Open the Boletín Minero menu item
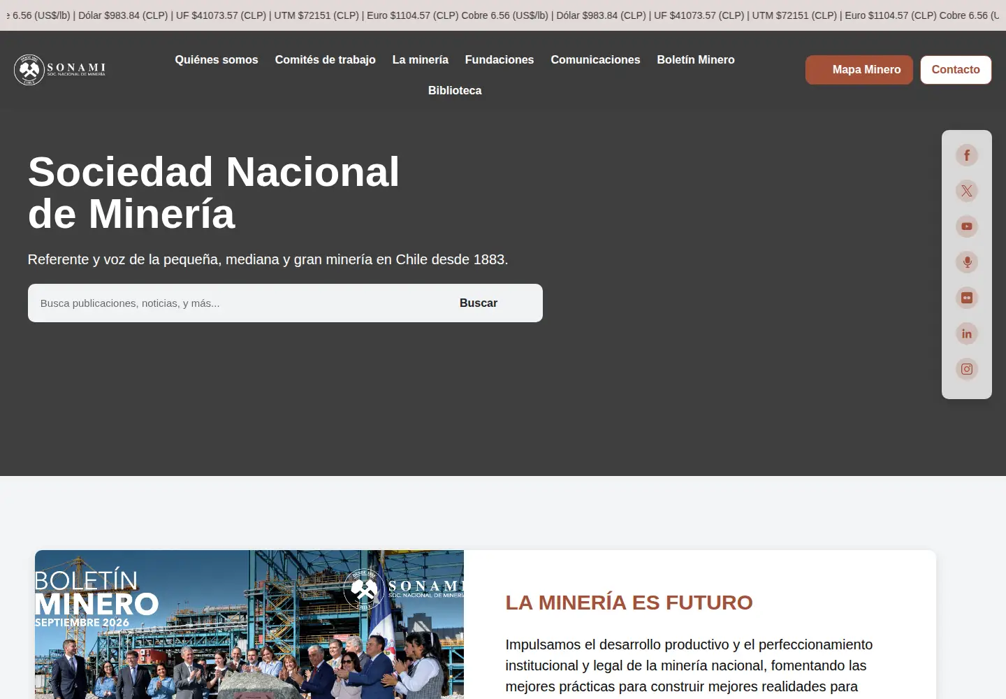The image size is (1006, 699). coord(696,60)
